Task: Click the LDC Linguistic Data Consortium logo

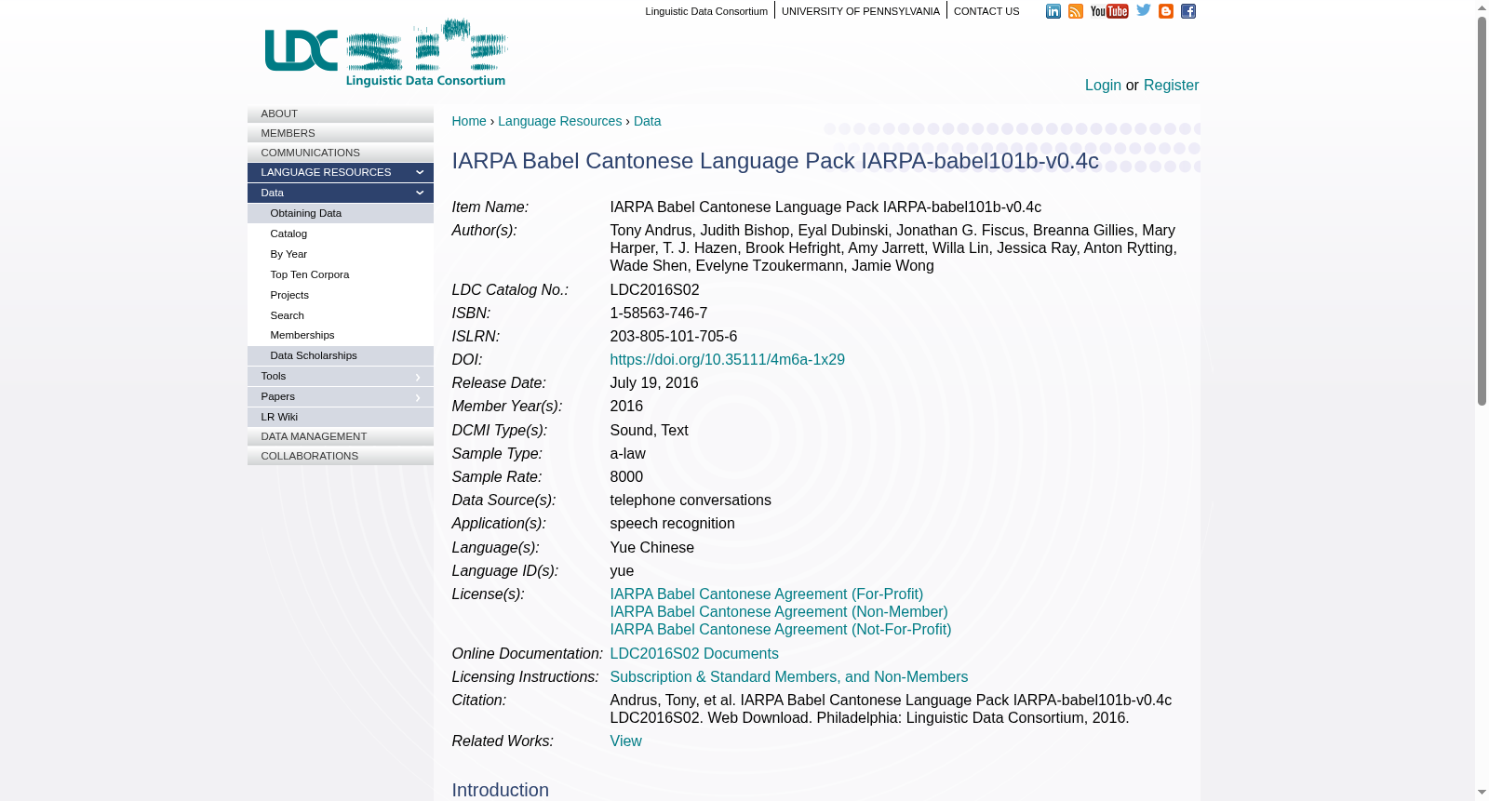Action: [386, 53]
